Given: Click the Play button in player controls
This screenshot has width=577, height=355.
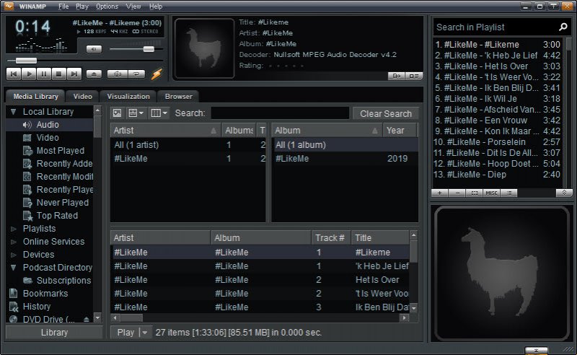Looking at the screenshot, I should (x=29, y=74).
